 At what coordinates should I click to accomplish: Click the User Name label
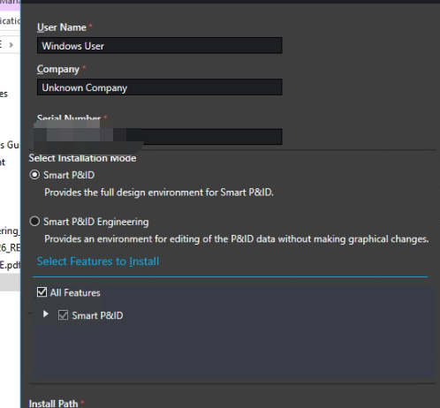[x=62, y=27]
